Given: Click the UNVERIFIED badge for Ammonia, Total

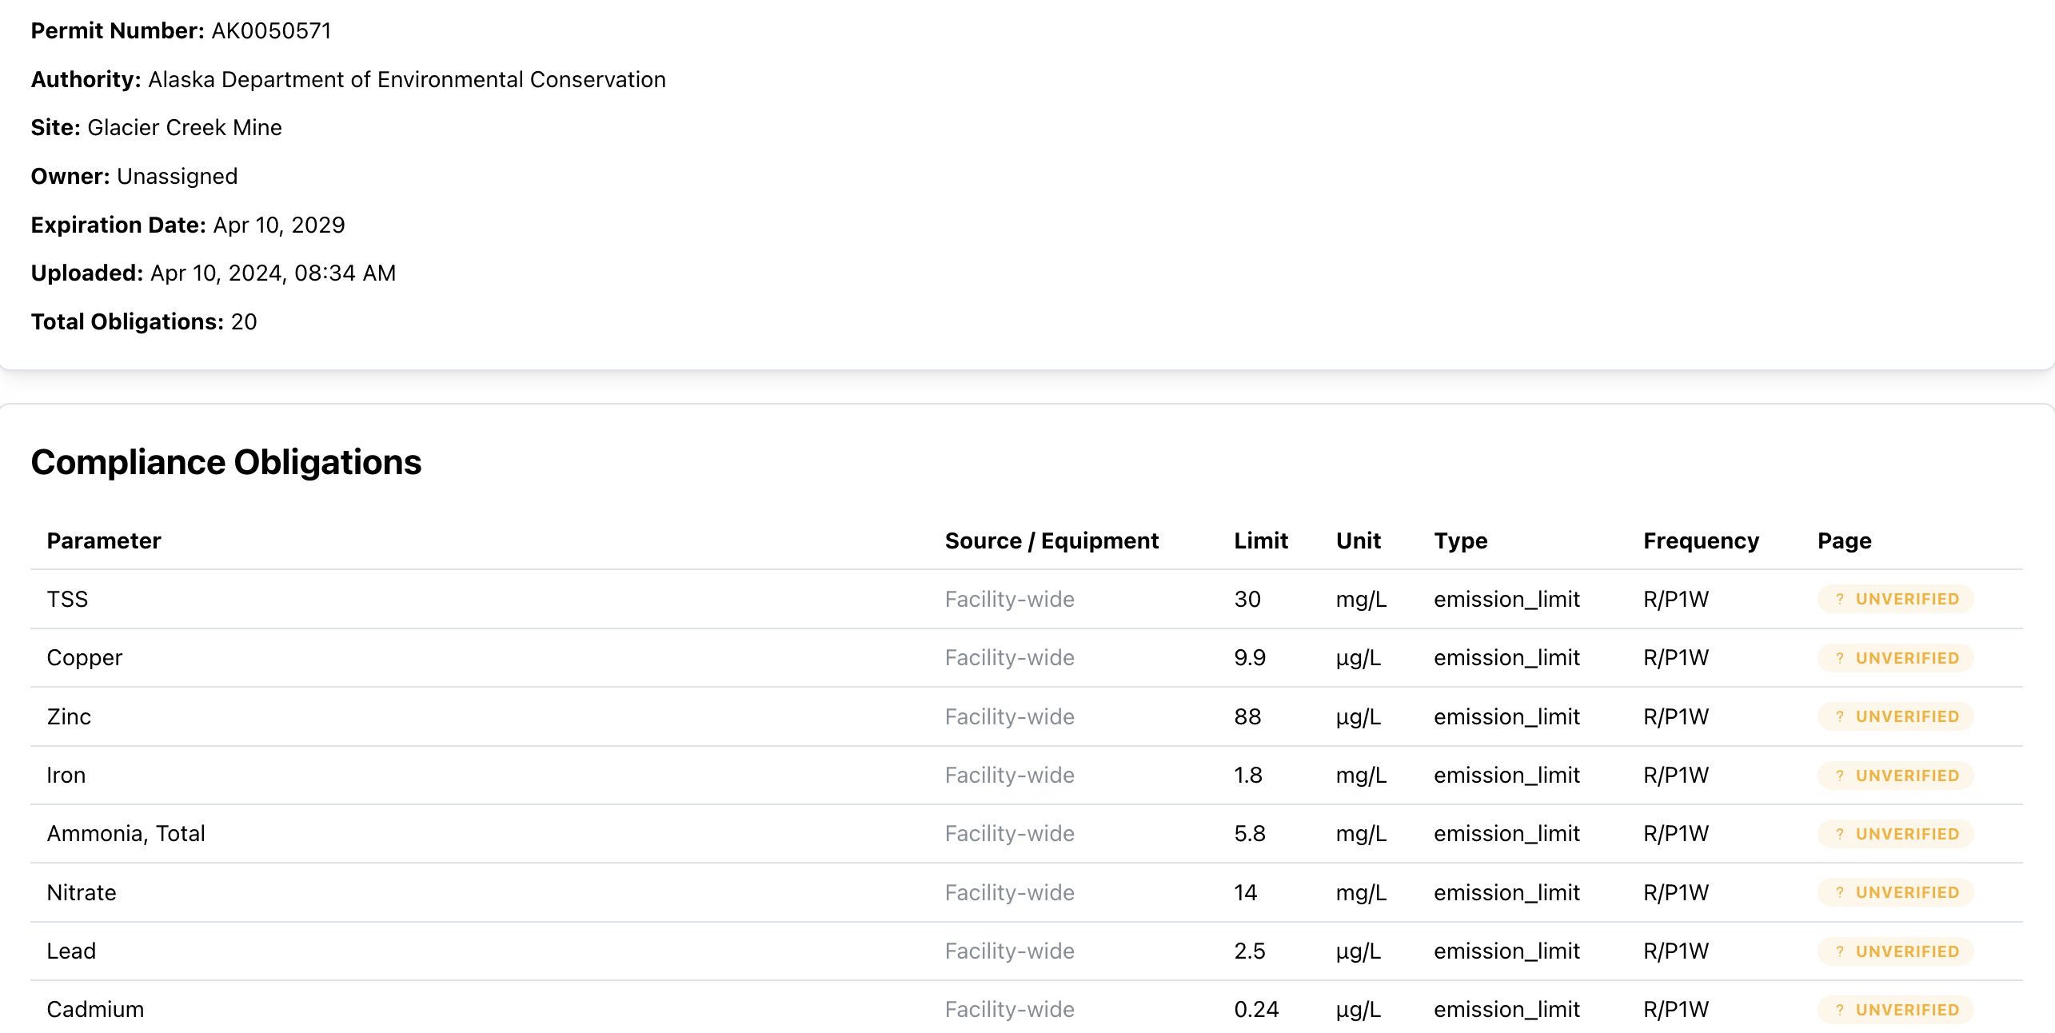Looking at the screenshot, I should [x=1895, y=834].
